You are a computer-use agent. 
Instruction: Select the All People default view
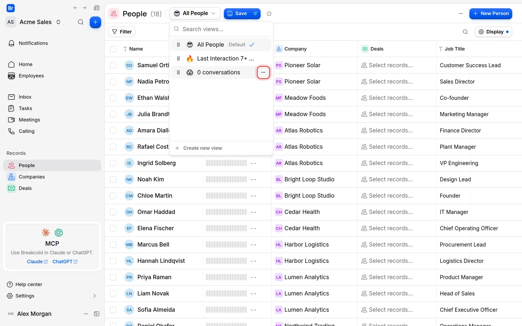tap(221, 45)
